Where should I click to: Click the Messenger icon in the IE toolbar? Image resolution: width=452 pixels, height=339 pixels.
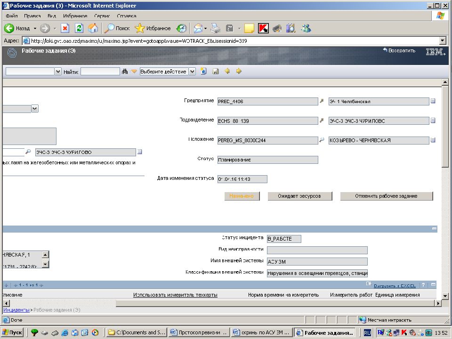pyautogui.click(x=306, y=28)
